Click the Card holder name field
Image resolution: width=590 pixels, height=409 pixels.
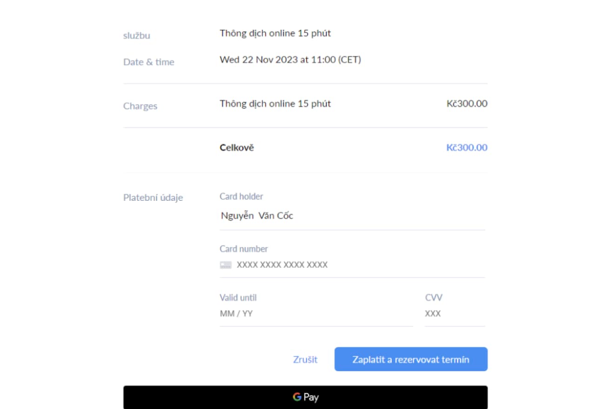coord(352,216)
